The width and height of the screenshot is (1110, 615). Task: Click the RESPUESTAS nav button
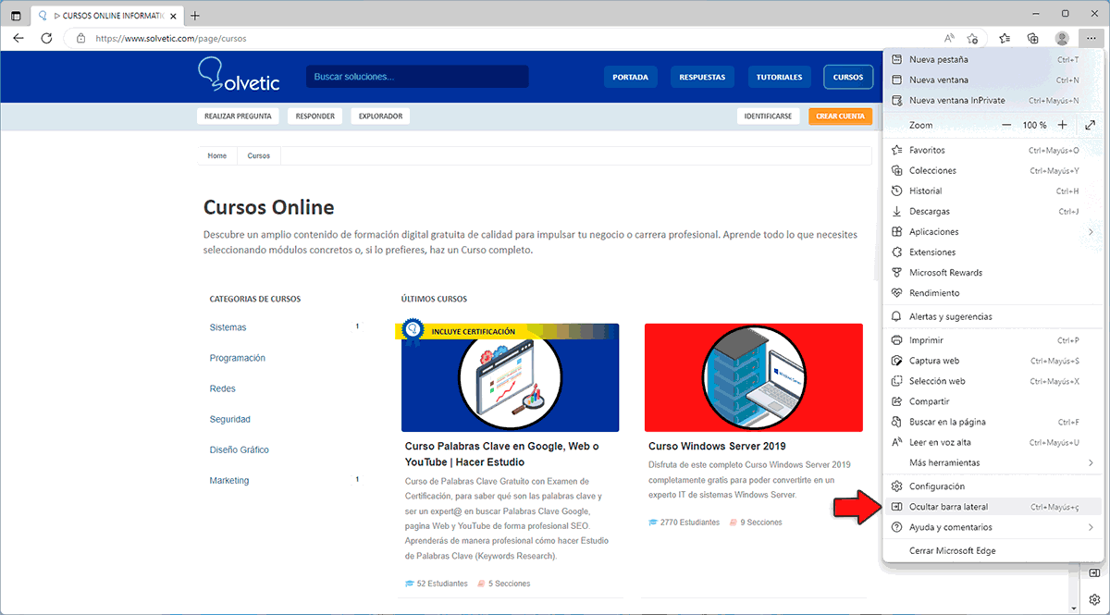[x=702, y=77]
